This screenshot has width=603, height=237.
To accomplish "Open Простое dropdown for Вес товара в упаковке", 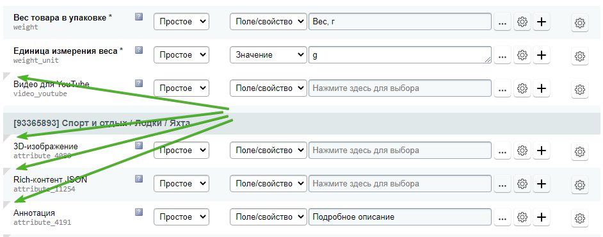I will (182, 22).
